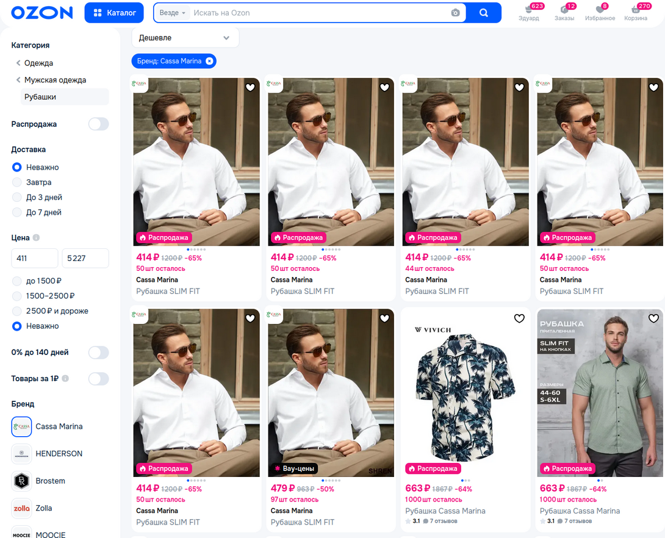This screenshot has width=665, height=538.
Task: Open the Ozon logo homepage
Action: point(42,13)
